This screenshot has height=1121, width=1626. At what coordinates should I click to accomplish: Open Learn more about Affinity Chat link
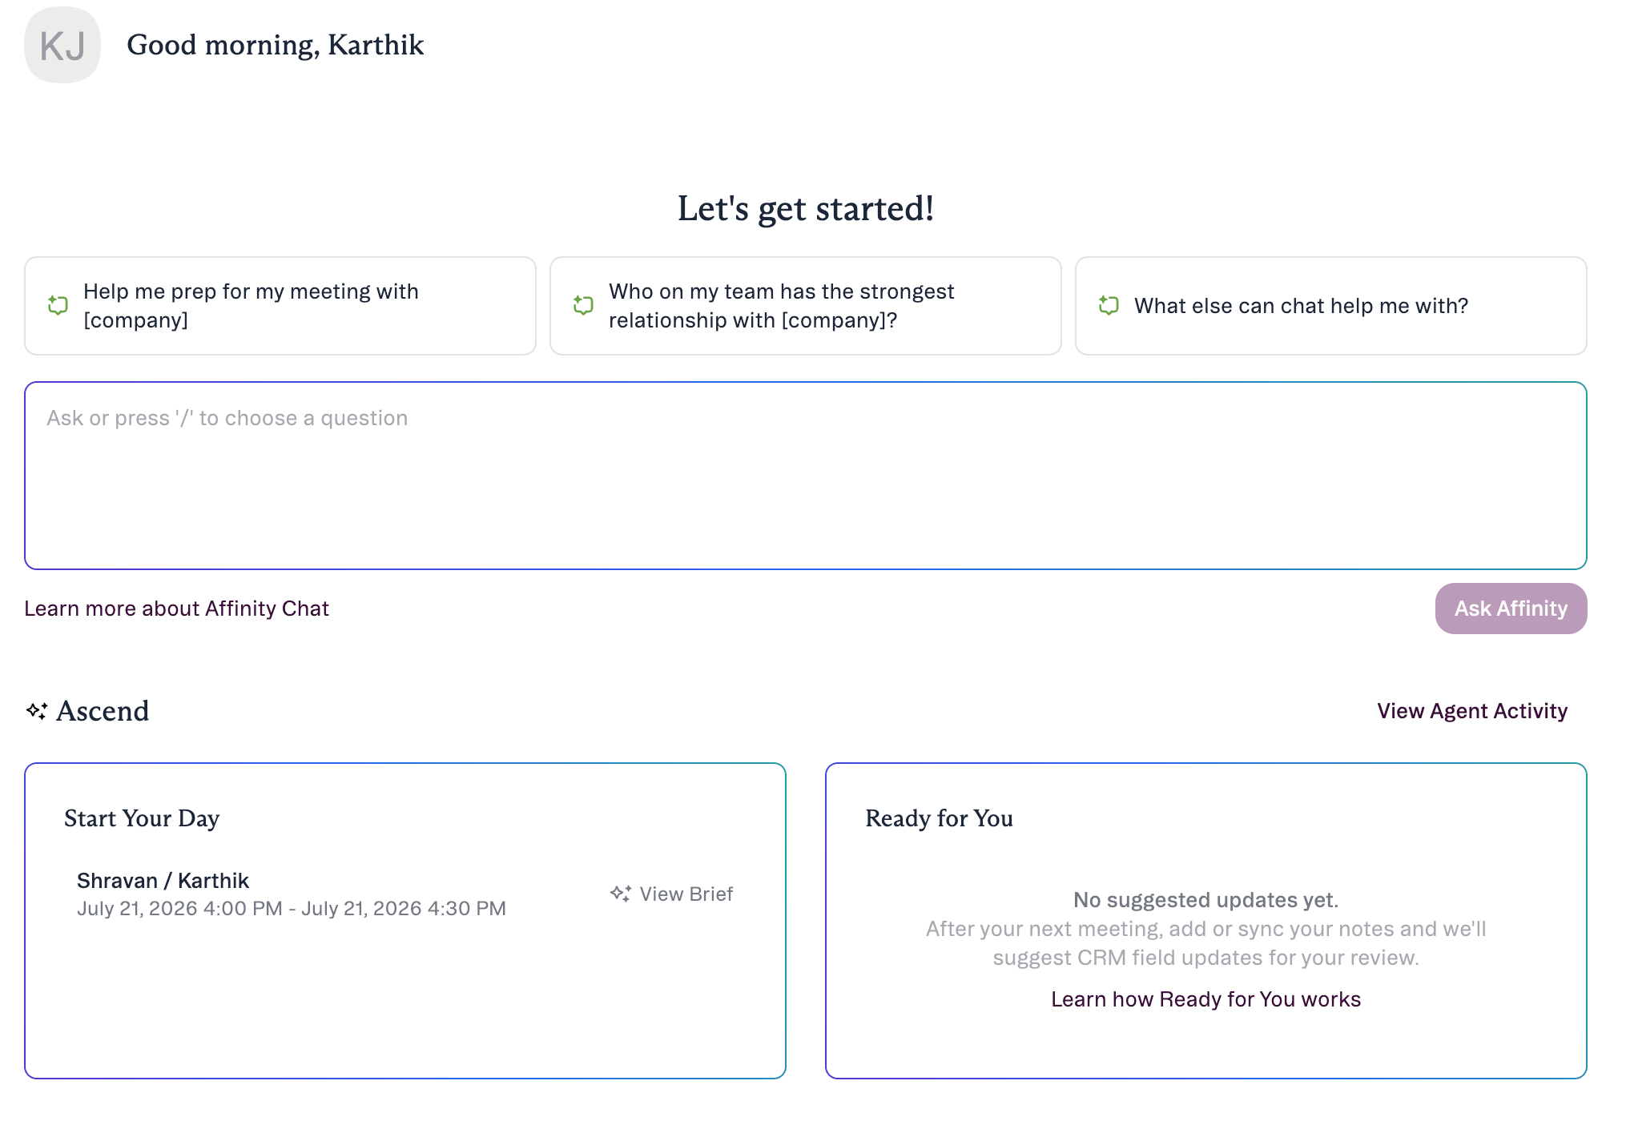point(176,609)
